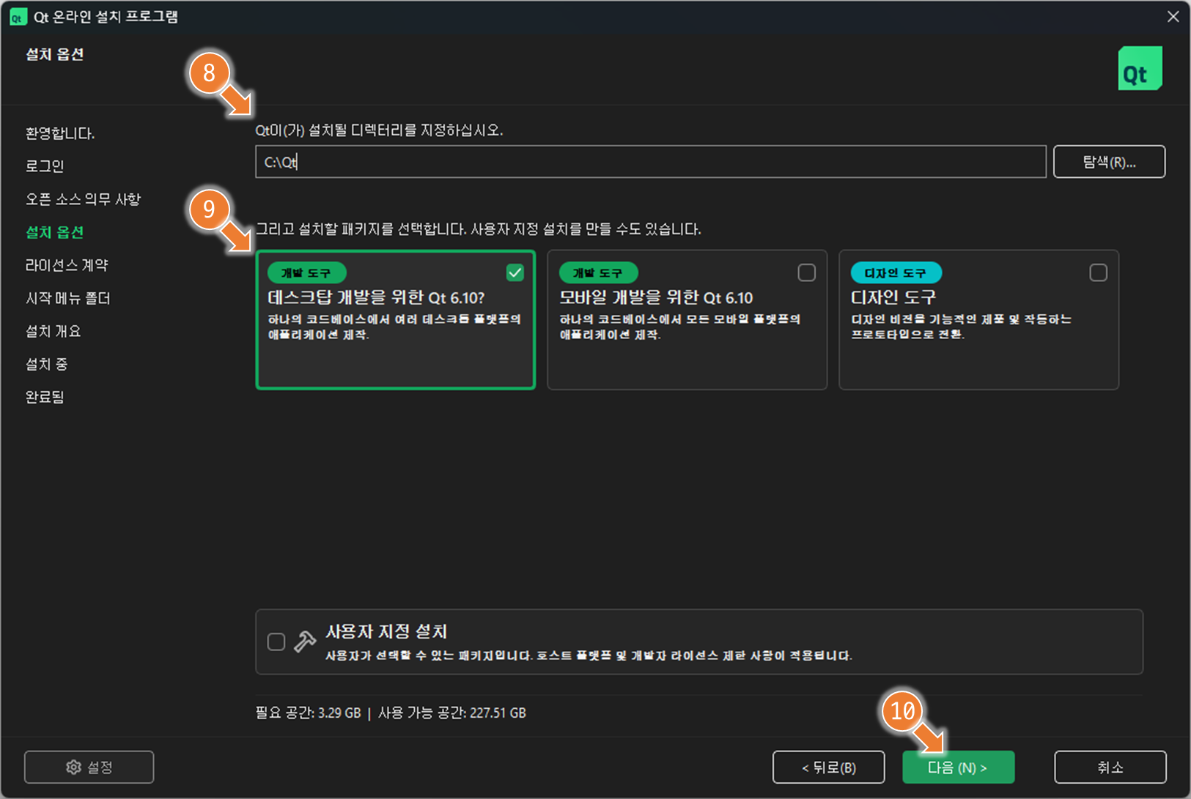1191x799 pixels.
Task: Close the Qt online installer window
Action: [x=1173, y=16]
